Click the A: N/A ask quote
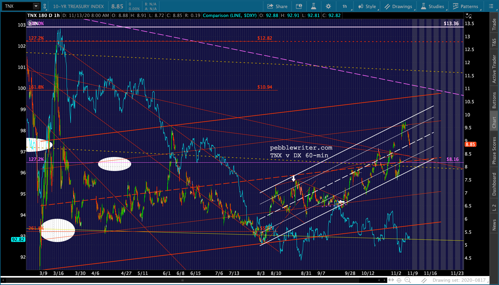Image resolution: width=499 pixels, height=285 pixels. pos(151,9)
